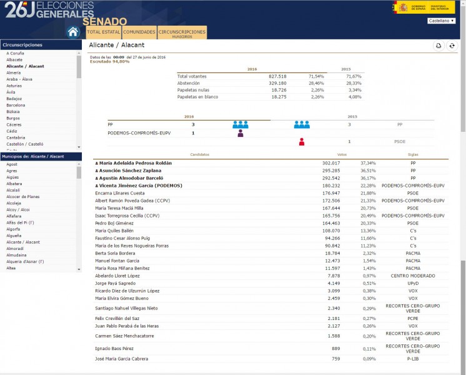Open the TOTAL ESTATAL tab

(104, 32)
